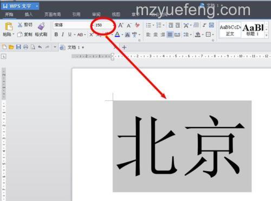Expand numbering style arrow
Screen dimensions: 271x201
coord(164,25)
